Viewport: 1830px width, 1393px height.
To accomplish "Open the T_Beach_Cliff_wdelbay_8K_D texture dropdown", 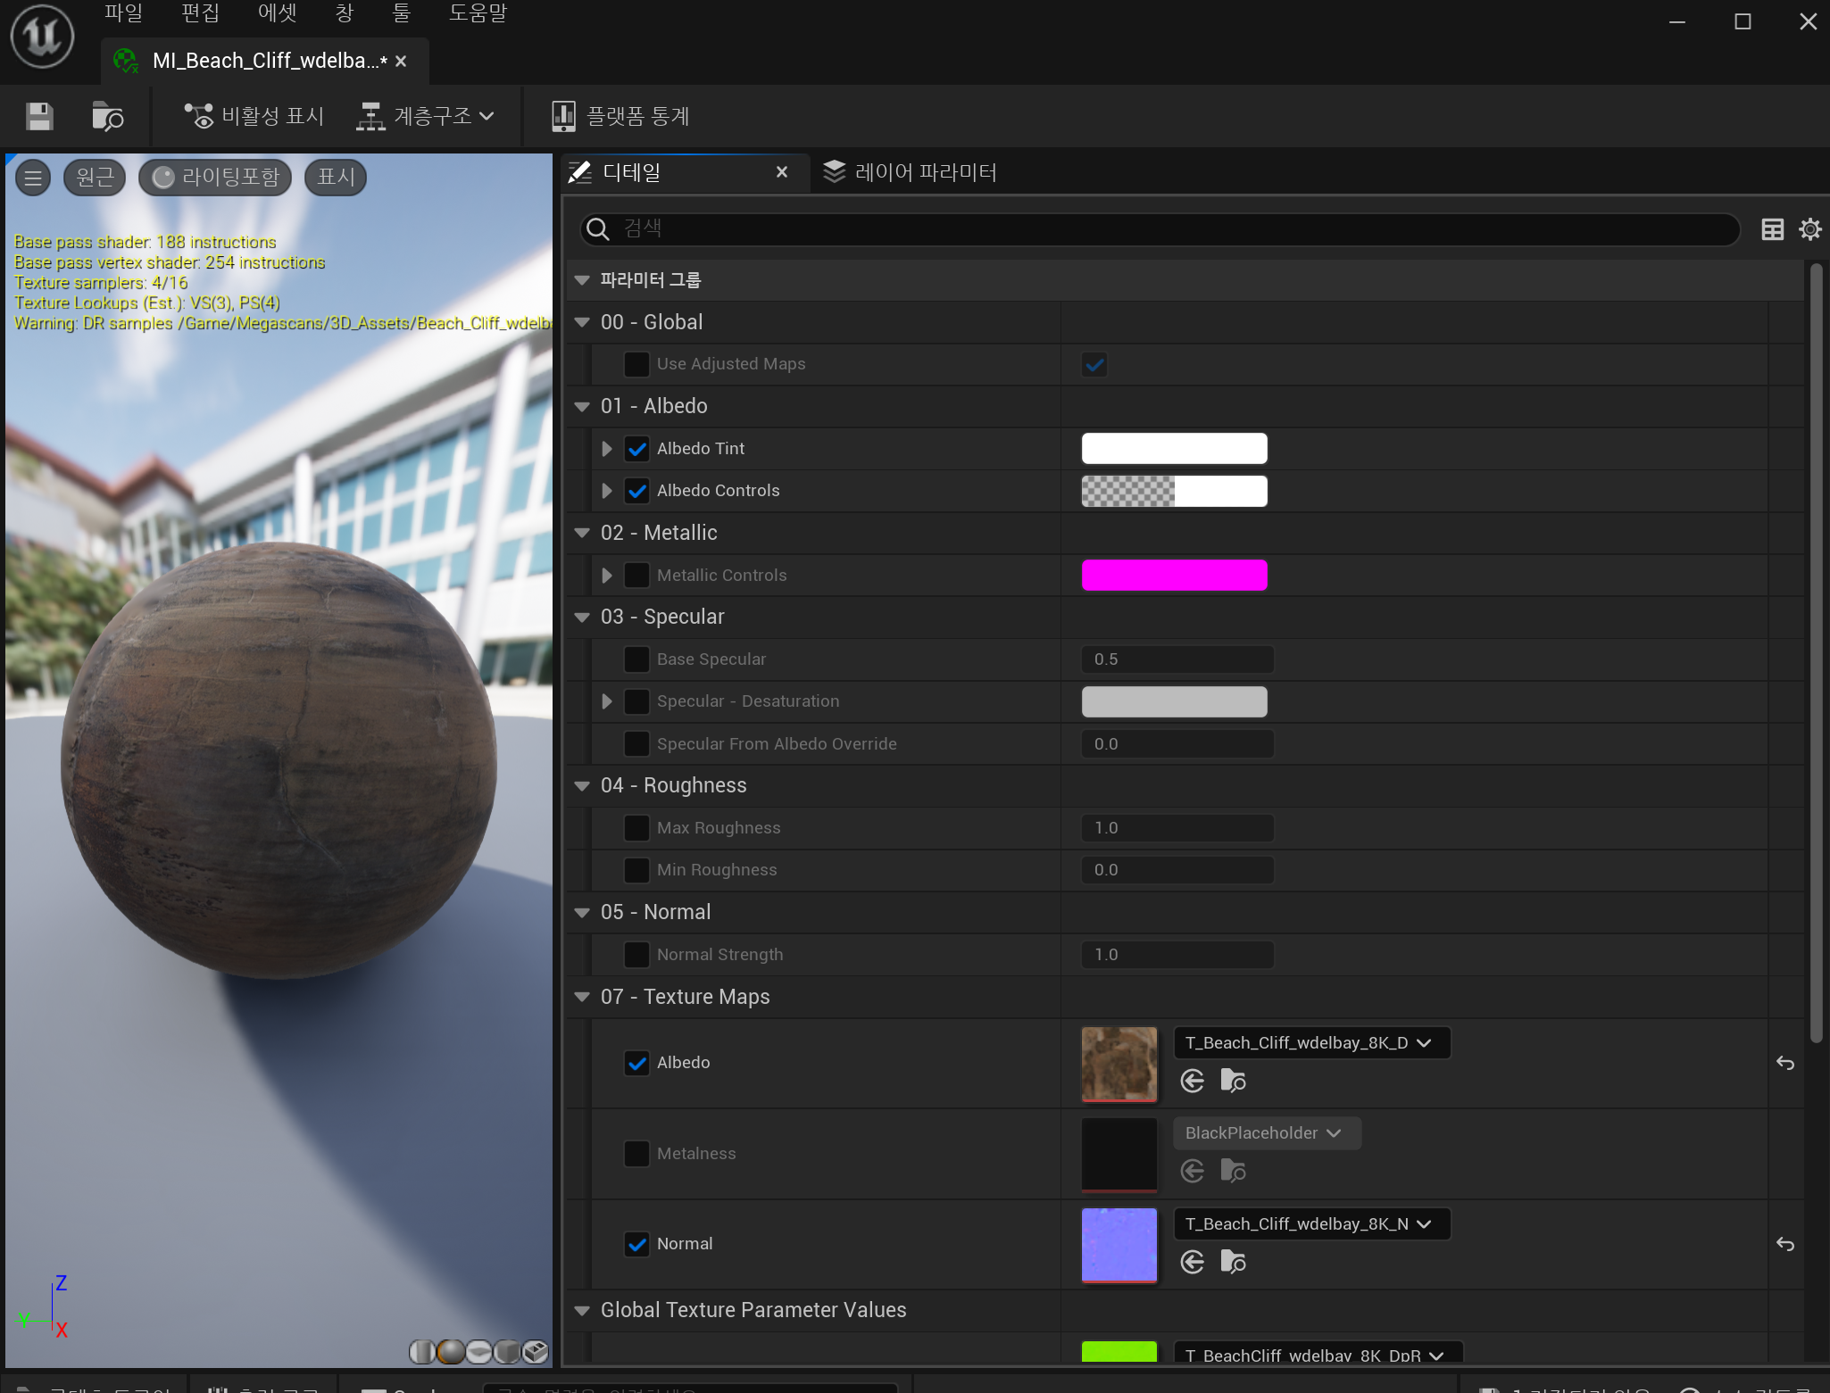I will coord(1310,1043).
